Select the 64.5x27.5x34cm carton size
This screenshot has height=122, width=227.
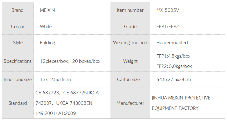[x=174, y=79]
